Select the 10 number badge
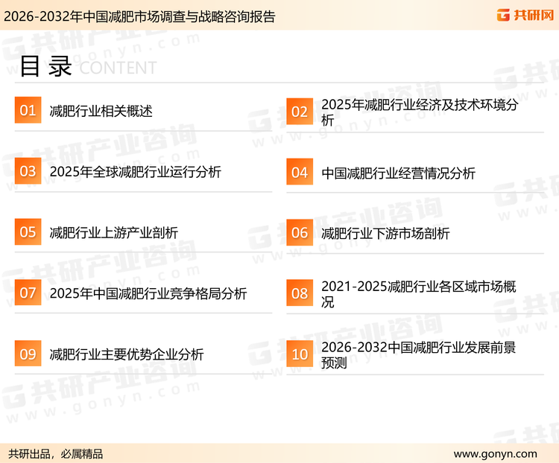 pos(300,354)
